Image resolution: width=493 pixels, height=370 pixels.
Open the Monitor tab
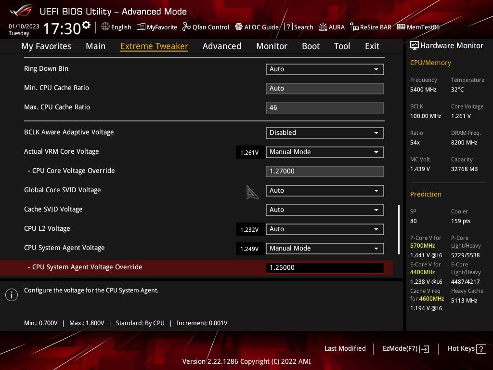(x=272, y=46)
